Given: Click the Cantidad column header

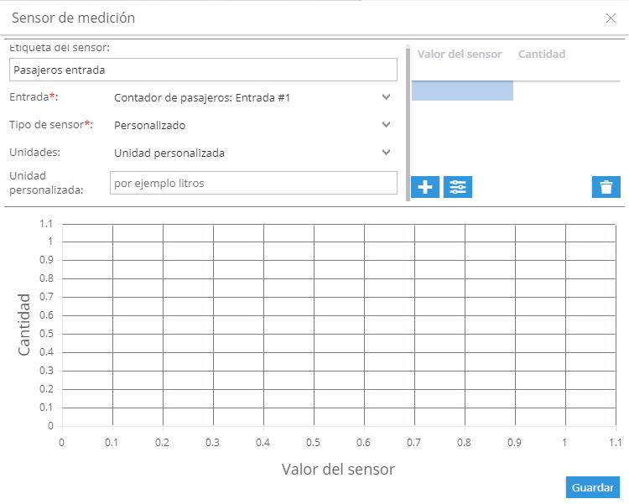Looking at the screenshot, I should (x=542, y=55).
